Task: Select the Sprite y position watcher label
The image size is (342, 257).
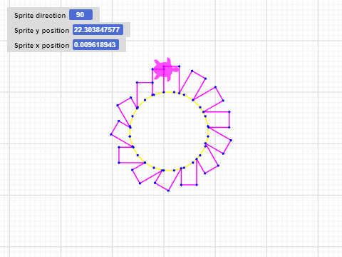Action: click(42, 31)
